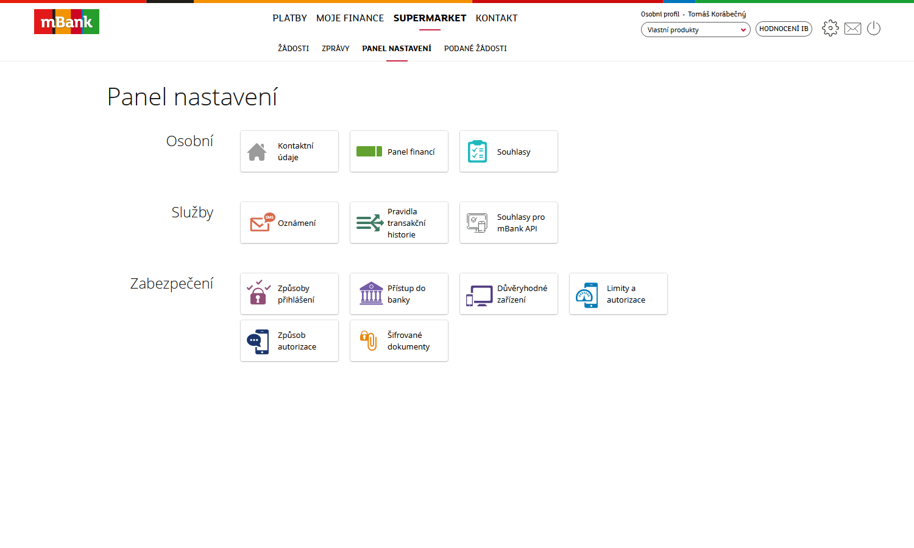The width and height of the screenshot is (914, 548).
Task: Open settings via the gear icon
Action: click(x=830, y=28)
